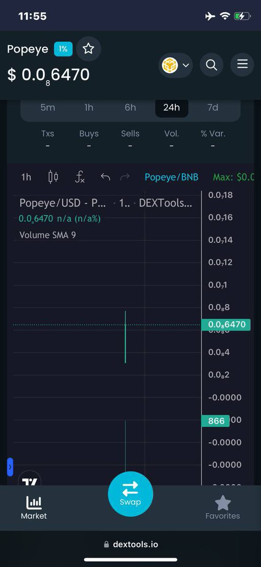
Task: Select the 7d stats tab
Action: (213, 108)
